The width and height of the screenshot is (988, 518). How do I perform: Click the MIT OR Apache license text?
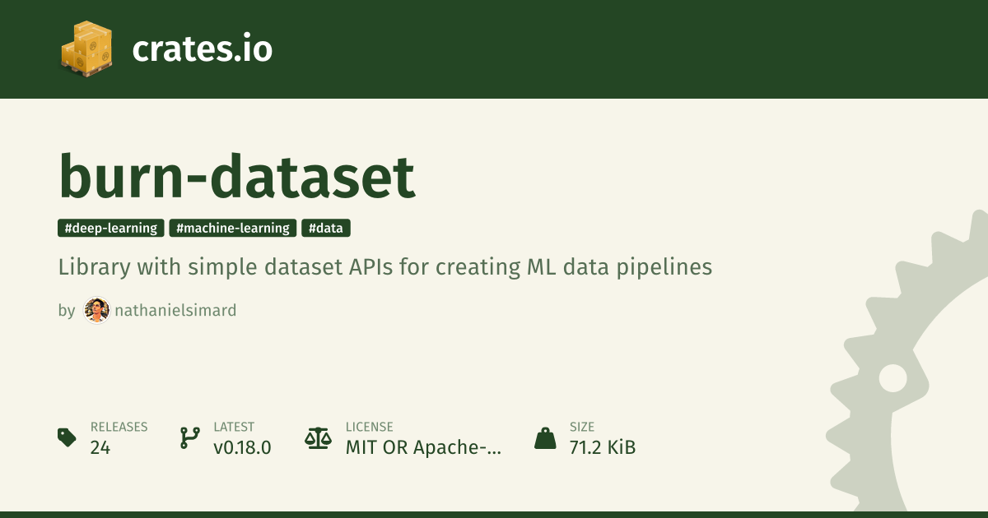click(x=423, y=447)
